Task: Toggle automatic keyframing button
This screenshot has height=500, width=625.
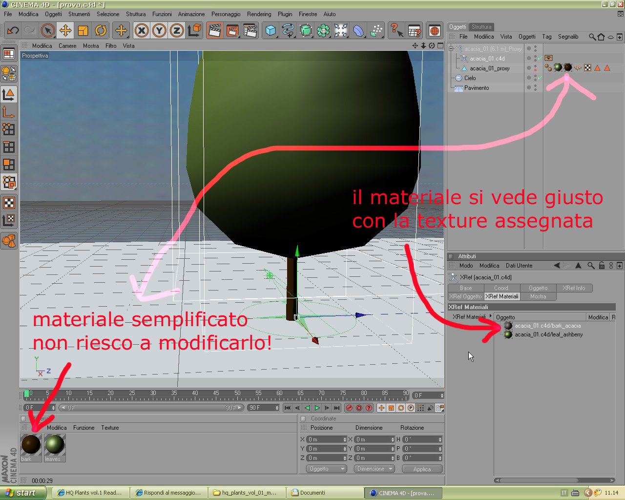Action: pyautogui.click(x=359, y=408)
